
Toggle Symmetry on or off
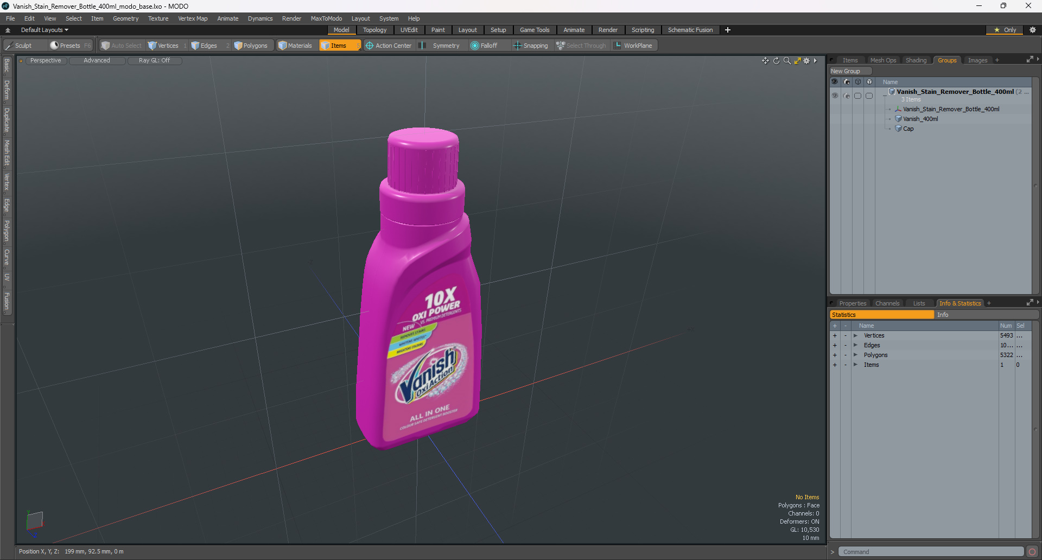440,46
